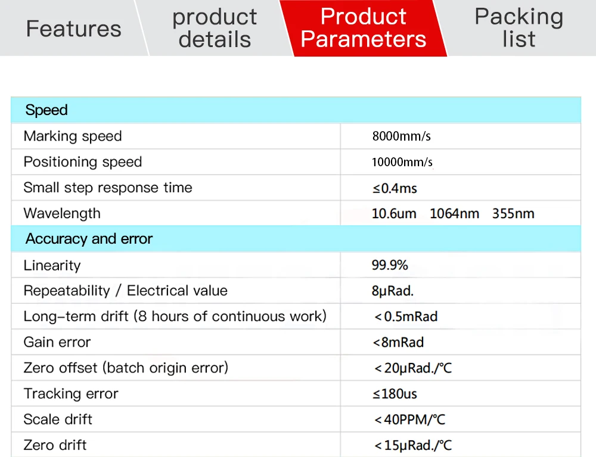Click the Accuracy and error header
The height and width of the screenshot is (457, 596).
pyautogui.click(x=296, y=238)
